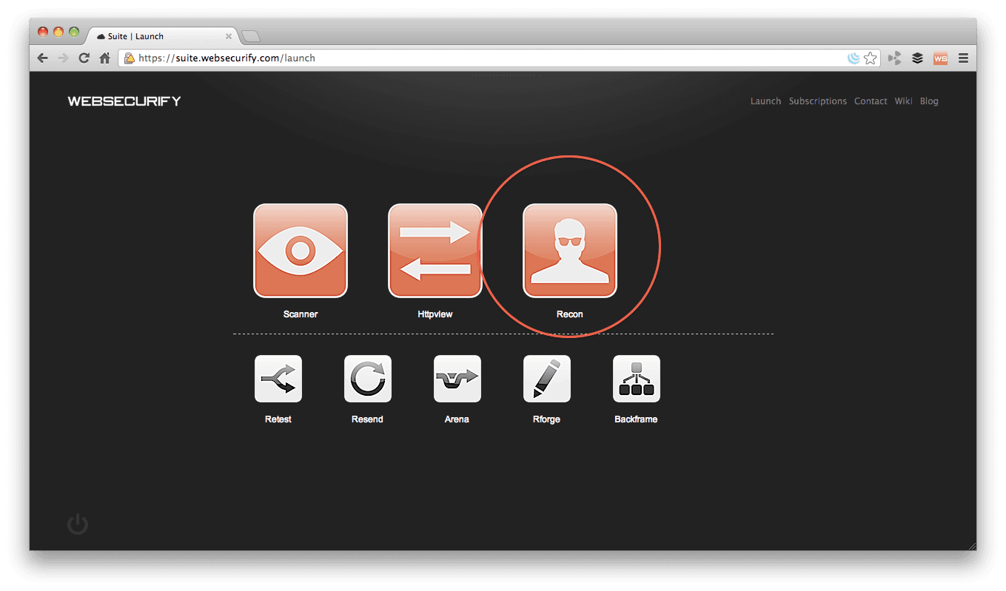Open the Recon agent icon
1006x591 pixels.
(x=570, y=251)
